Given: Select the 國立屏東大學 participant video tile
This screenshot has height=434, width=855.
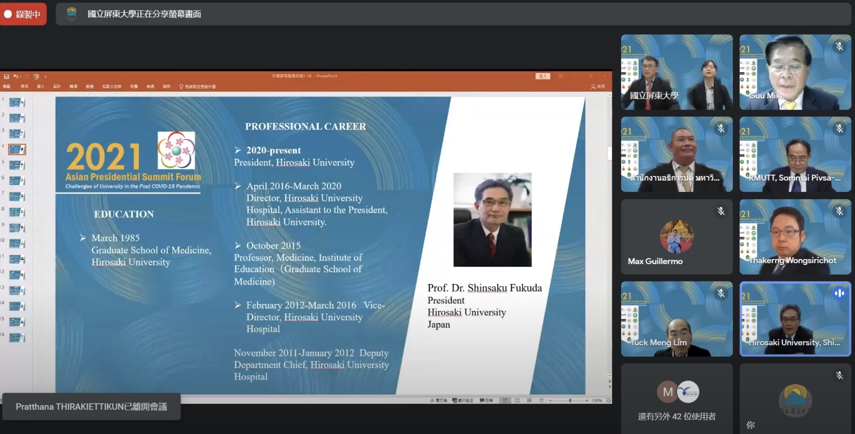Looking at the screenshot, I should [x=677, y=72].
